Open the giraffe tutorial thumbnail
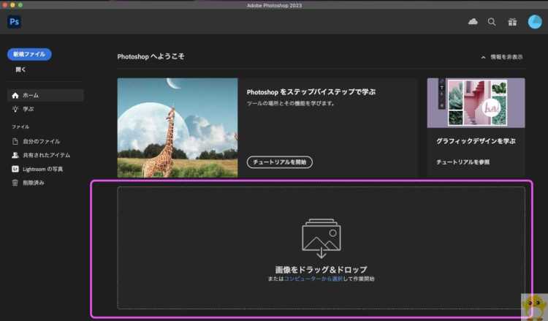The image size is (548, 321). point(178,127)
